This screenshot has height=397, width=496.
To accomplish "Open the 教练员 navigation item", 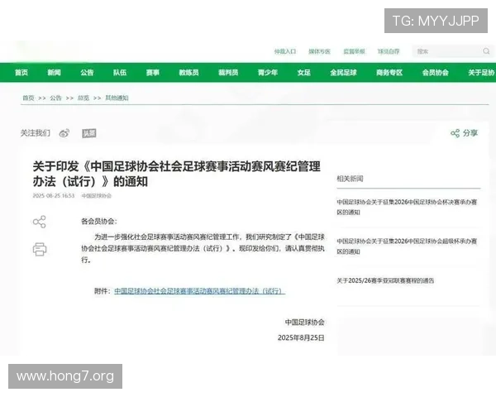I will click(x=188, y=73).
